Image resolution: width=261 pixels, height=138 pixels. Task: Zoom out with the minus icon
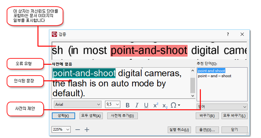[78, 129]
